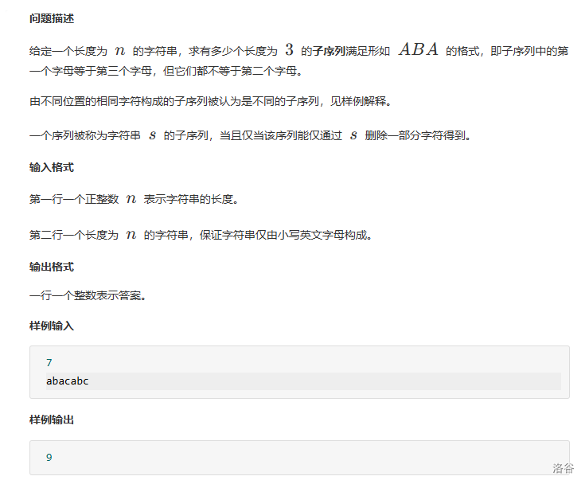This screenshot has height=484, width=585.
Task: Click first variable s in subsequence definition
Action: [x=152, y=135]
